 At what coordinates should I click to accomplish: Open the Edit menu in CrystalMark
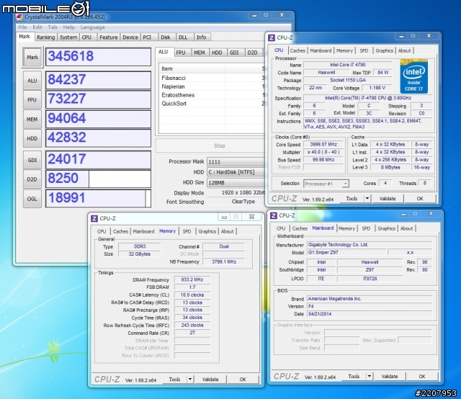(x=37, y=27)
